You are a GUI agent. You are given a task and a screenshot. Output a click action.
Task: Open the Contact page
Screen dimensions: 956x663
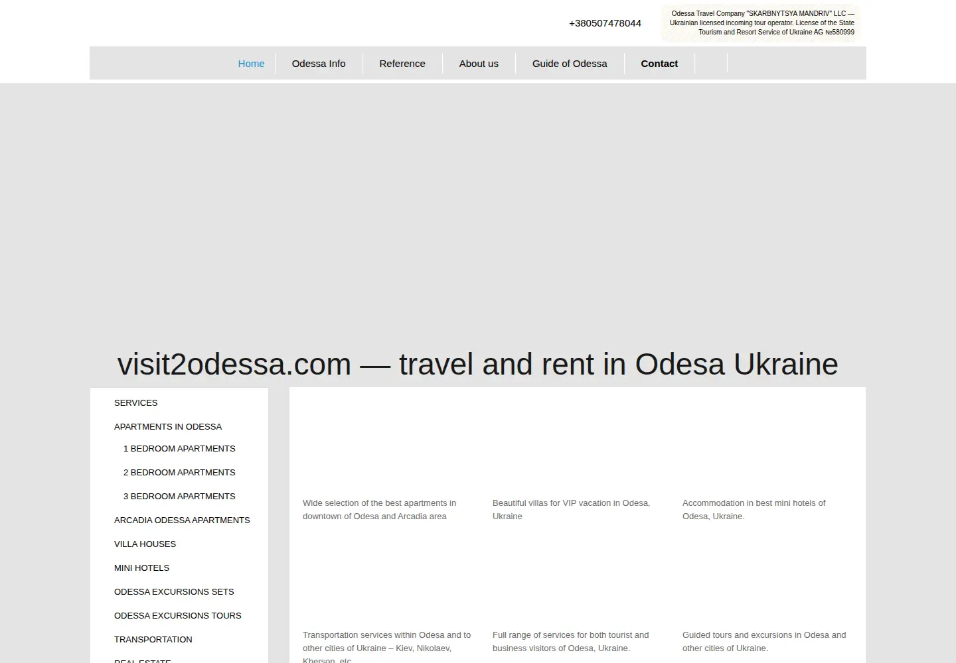659,64
